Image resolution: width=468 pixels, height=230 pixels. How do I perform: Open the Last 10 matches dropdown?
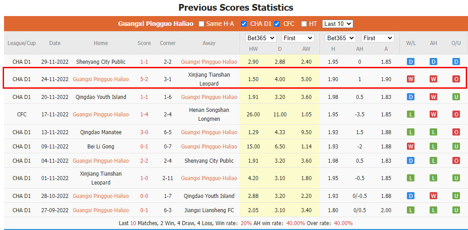(337, 24)
